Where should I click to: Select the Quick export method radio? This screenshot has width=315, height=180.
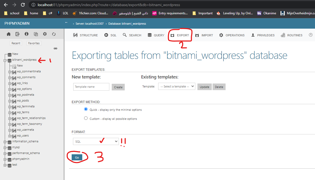(x=86, y=109)
